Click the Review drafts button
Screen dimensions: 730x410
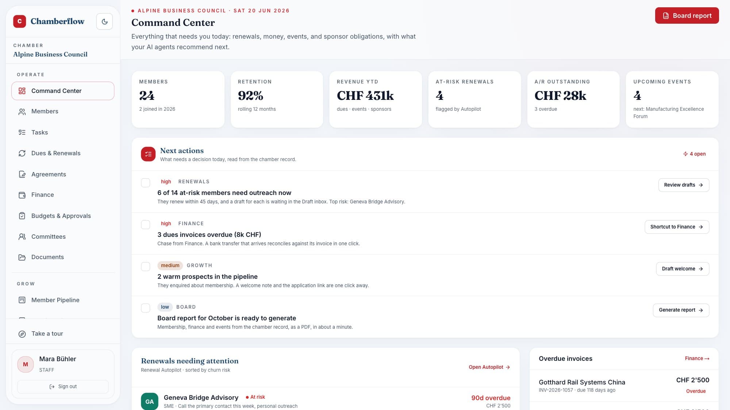tap(684, 185)
